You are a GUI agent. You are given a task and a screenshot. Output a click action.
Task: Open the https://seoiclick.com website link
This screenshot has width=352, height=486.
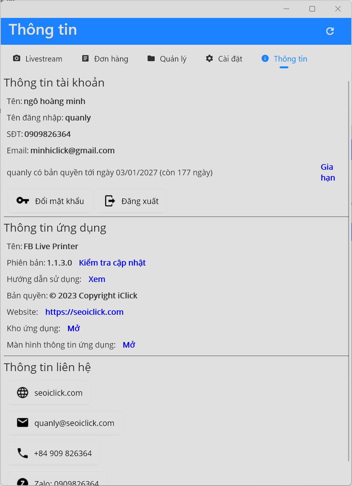pyautogui.click(x=84, y=312)
